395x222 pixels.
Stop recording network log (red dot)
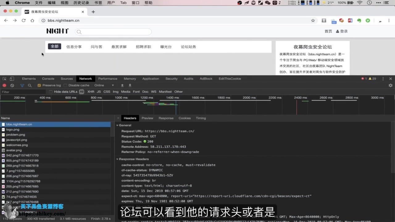(4, 85)
